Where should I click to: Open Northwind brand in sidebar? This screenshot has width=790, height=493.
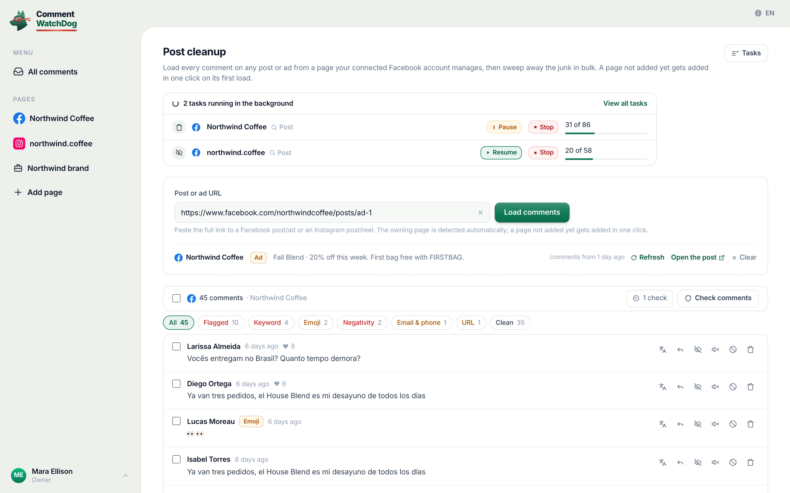tap(51, 168)
